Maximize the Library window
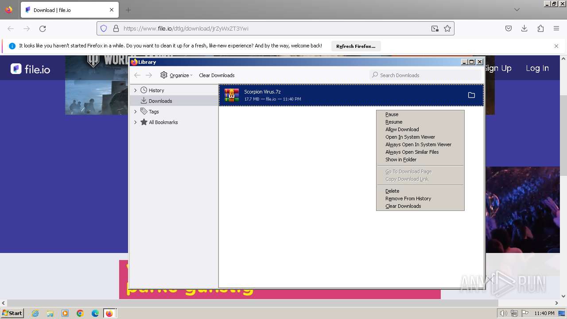Viewport: 567px width, 319px height. click(472, 62)
